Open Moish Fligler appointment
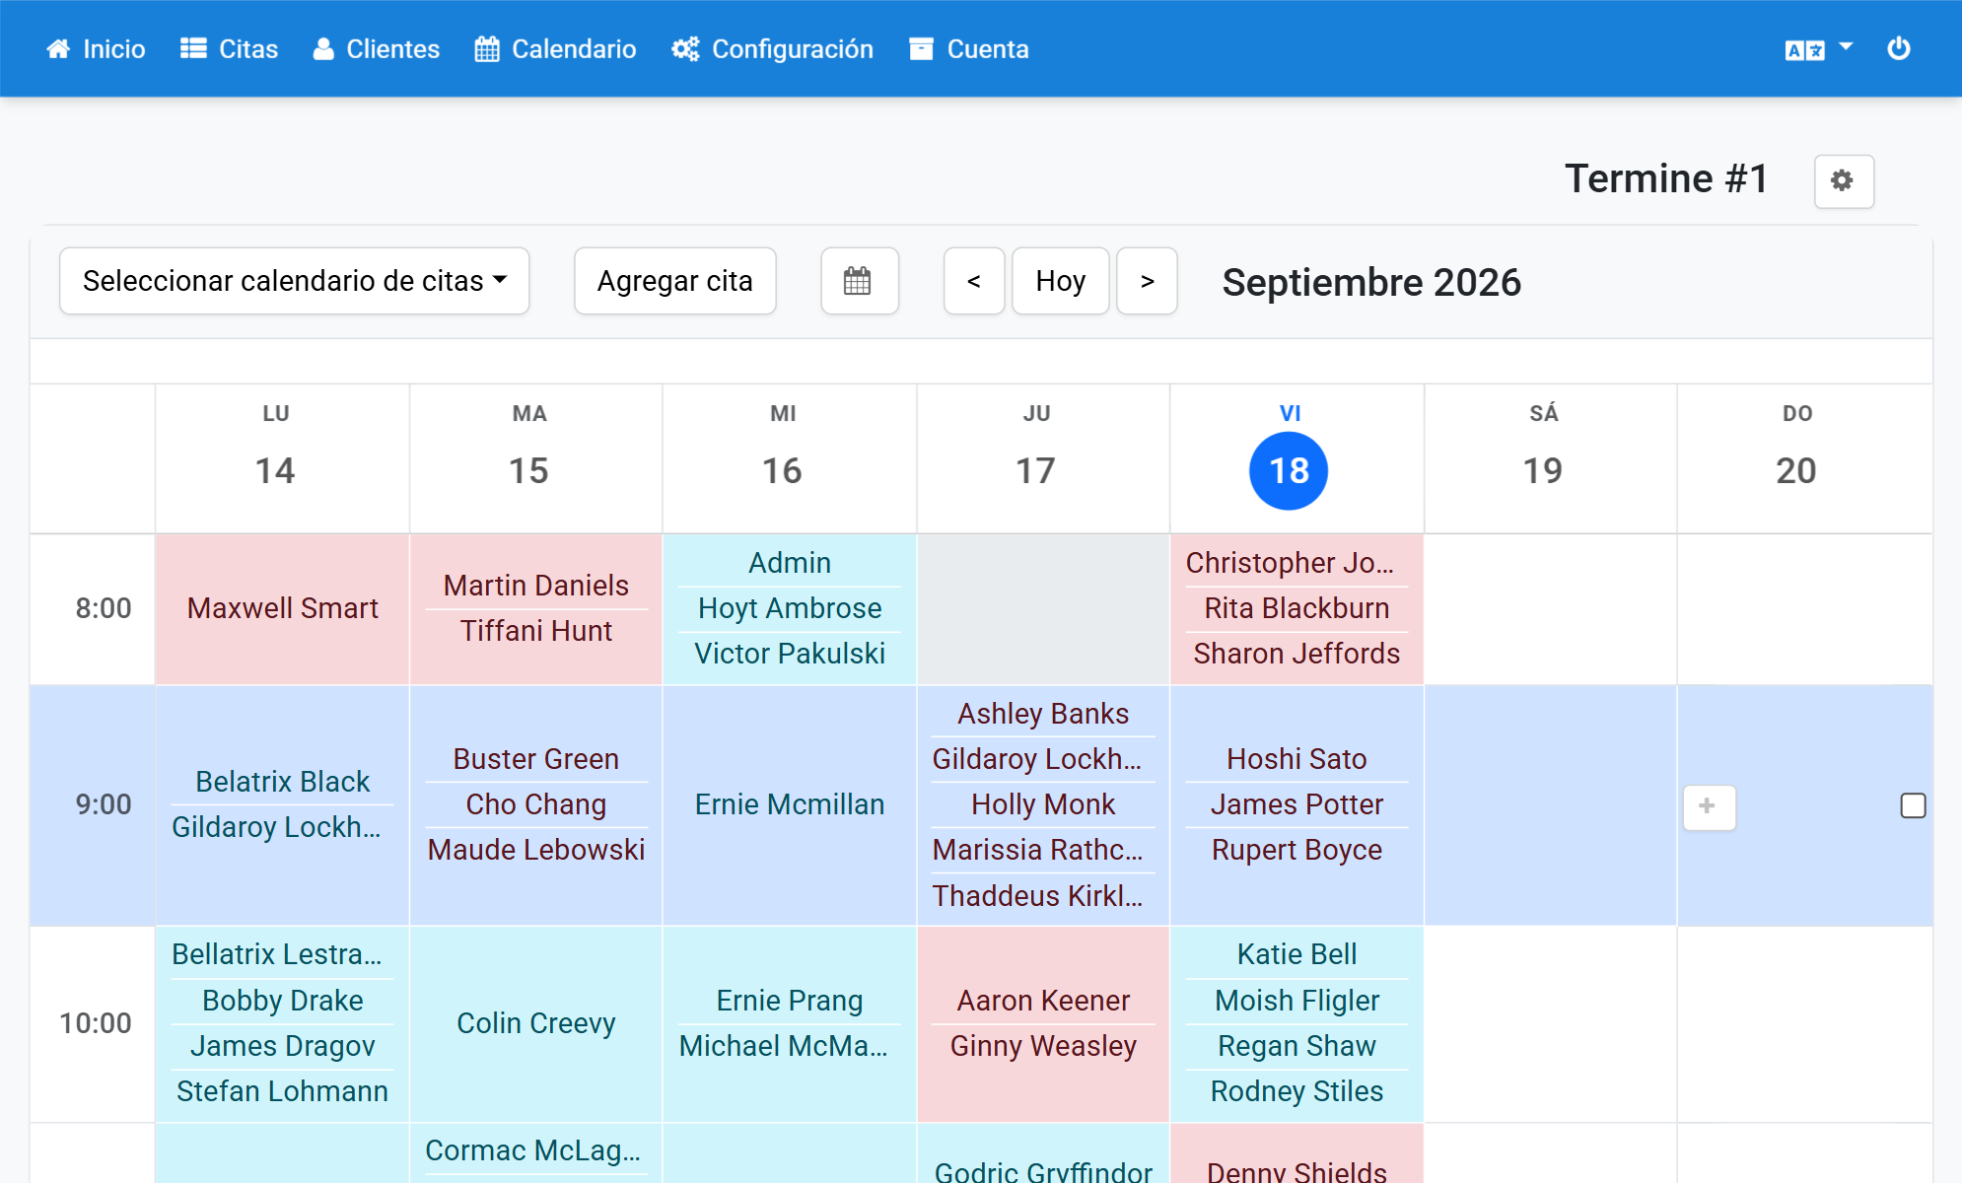 (1296, 1001)
